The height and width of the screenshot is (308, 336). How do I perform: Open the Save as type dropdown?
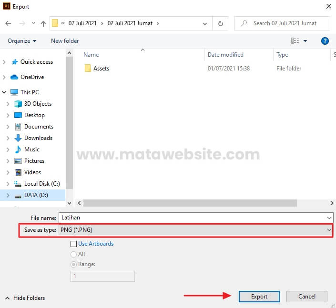point(195,230)
